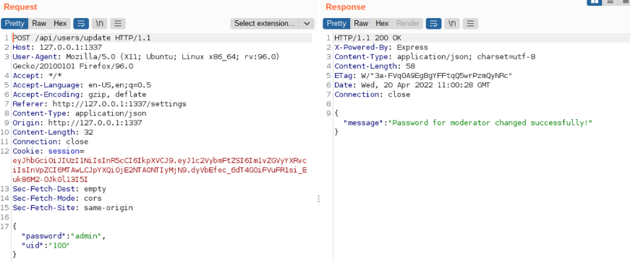Screen dimensions: 630x262
Task: Switch Request view to Hex tab
Action: coord(60,24)
